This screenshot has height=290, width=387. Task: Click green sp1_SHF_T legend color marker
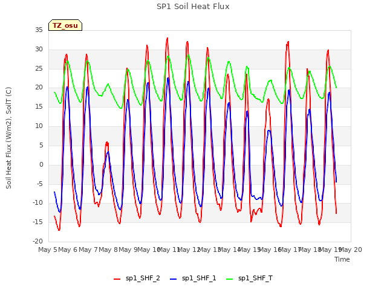click(230, 279)
